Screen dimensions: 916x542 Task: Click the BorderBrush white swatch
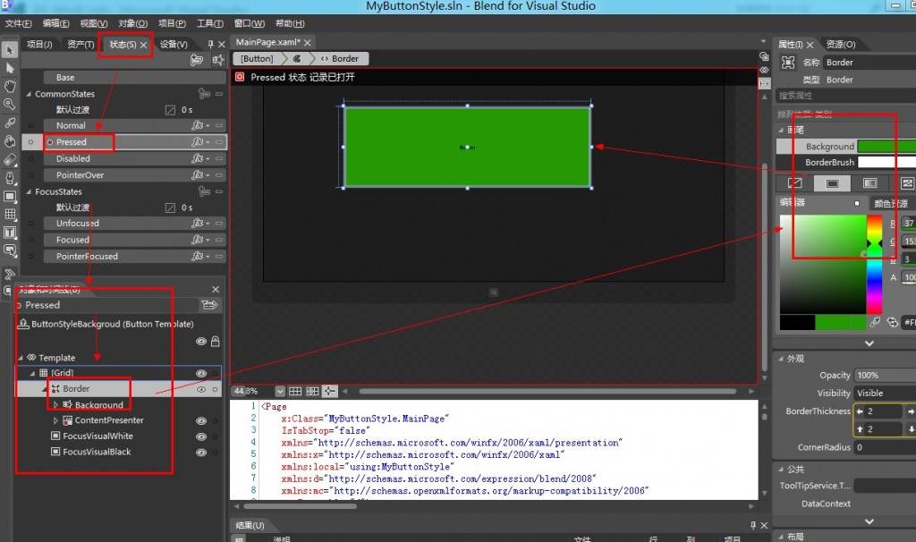[886, 162]
